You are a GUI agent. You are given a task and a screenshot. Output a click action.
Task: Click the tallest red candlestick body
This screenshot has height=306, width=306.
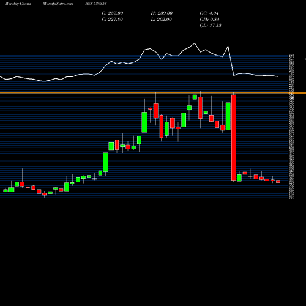tap(234, 138)
